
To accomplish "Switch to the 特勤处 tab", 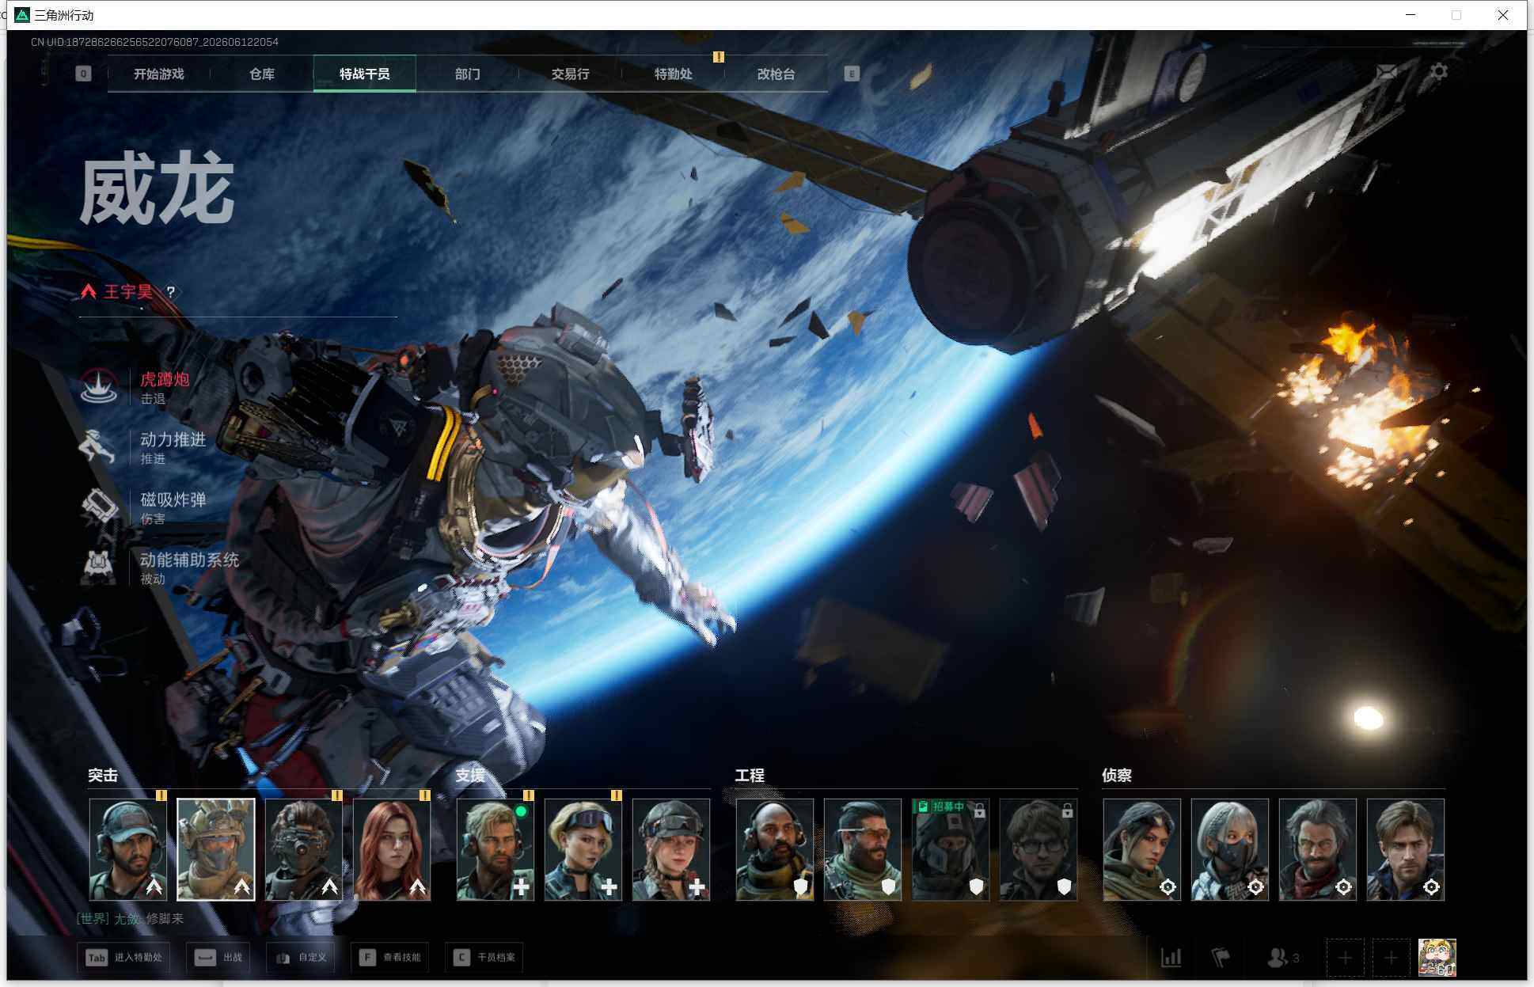I will (673, 74).
